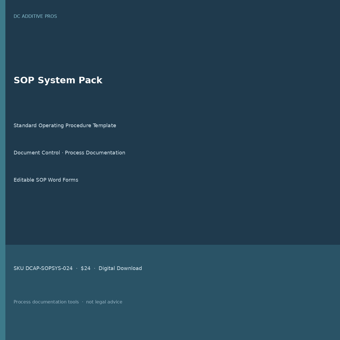Click the Document Control · Process Documentation line

pos(69,153)
